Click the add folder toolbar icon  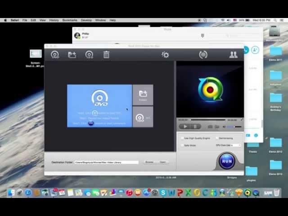coord(72,55)
